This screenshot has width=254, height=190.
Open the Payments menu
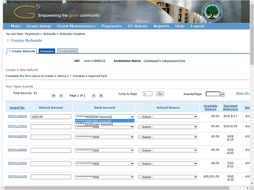112,26
